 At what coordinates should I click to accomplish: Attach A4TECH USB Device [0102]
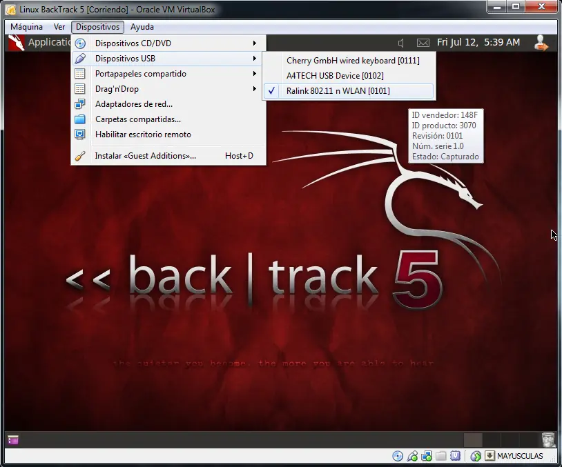pos(349,76)
